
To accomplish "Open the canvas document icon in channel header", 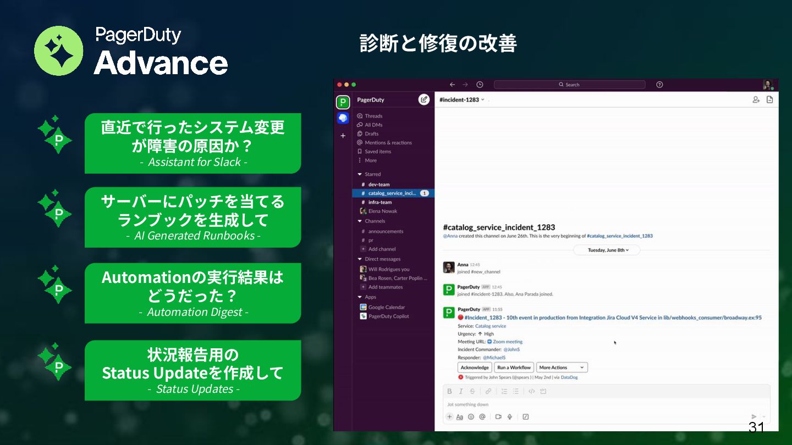I will [769, 99].
